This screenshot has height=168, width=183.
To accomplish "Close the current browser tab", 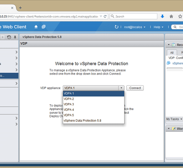I will pos(12,8).
